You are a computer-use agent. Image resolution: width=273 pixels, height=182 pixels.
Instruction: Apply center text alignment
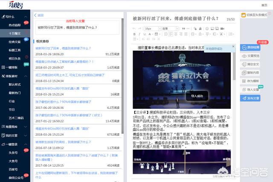[x=176, y=34]
